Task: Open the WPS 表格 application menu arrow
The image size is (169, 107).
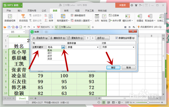Action: point(21,5)
